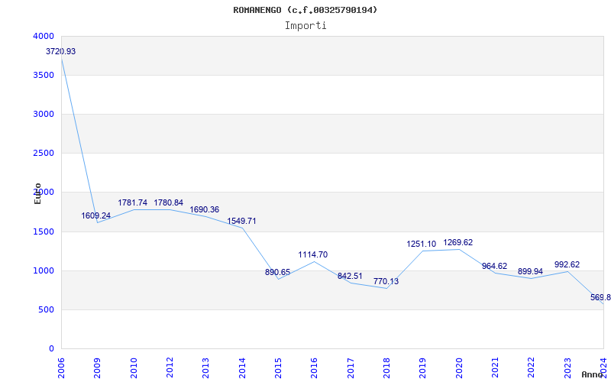Select the 890.65 value label
The height and width of the screenshot is (382, 611).
278,272
